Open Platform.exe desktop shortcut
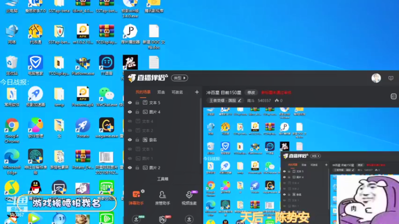The image size is (399, 224). [83, 66]
